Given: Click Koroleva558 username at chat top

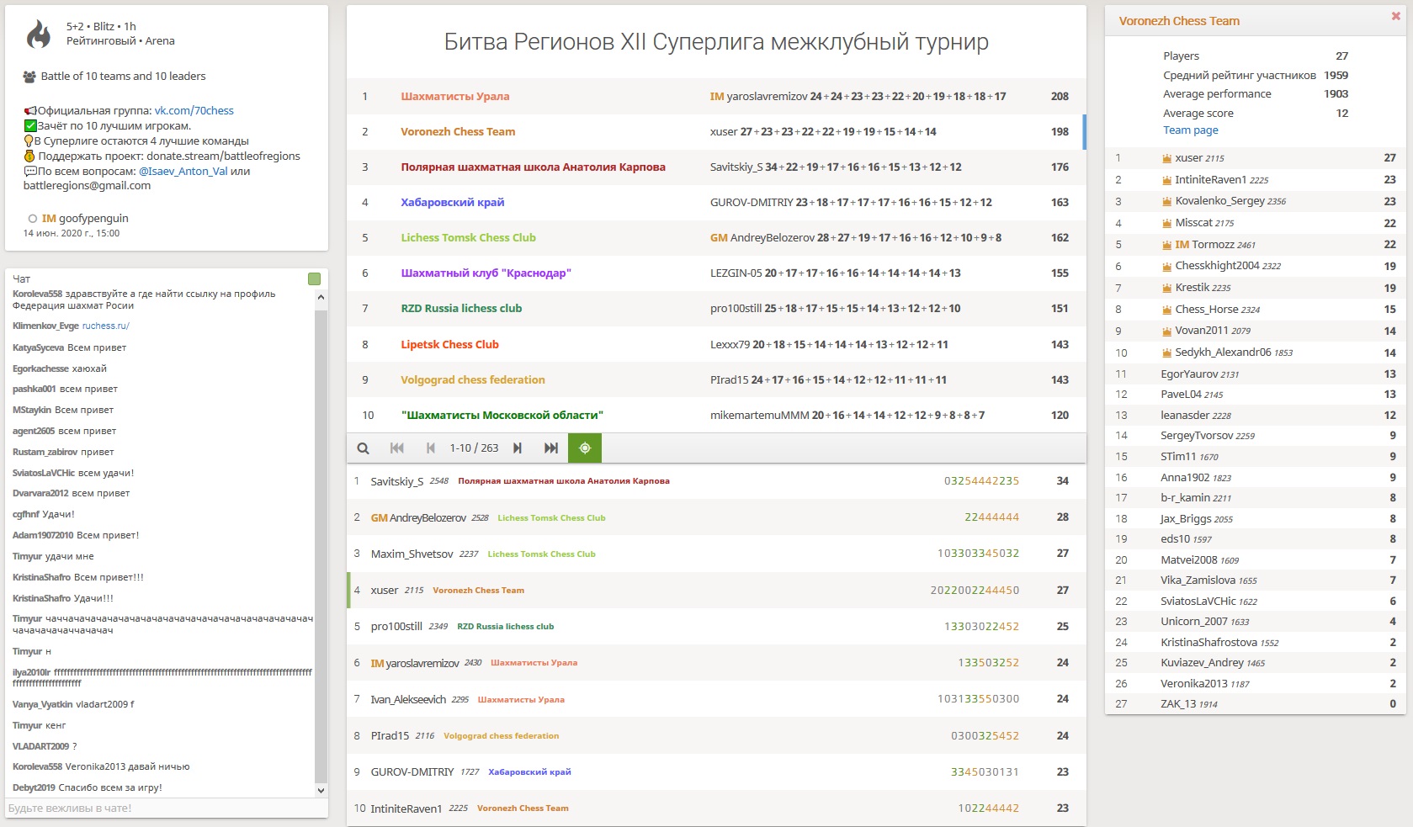Looking at the screenshot, I should pyautogui.click(x=37, y=294).
